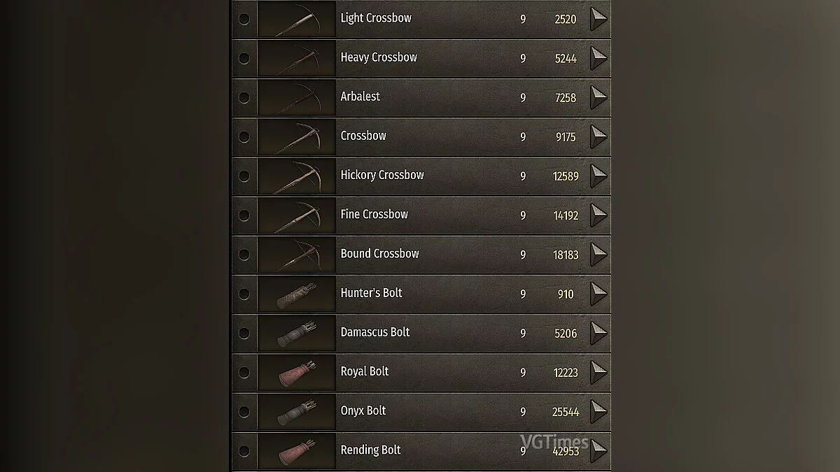This screenshot has height=472, width=840.
Task: Click the Fine Crossbow item name
Action: click(374, 214)
